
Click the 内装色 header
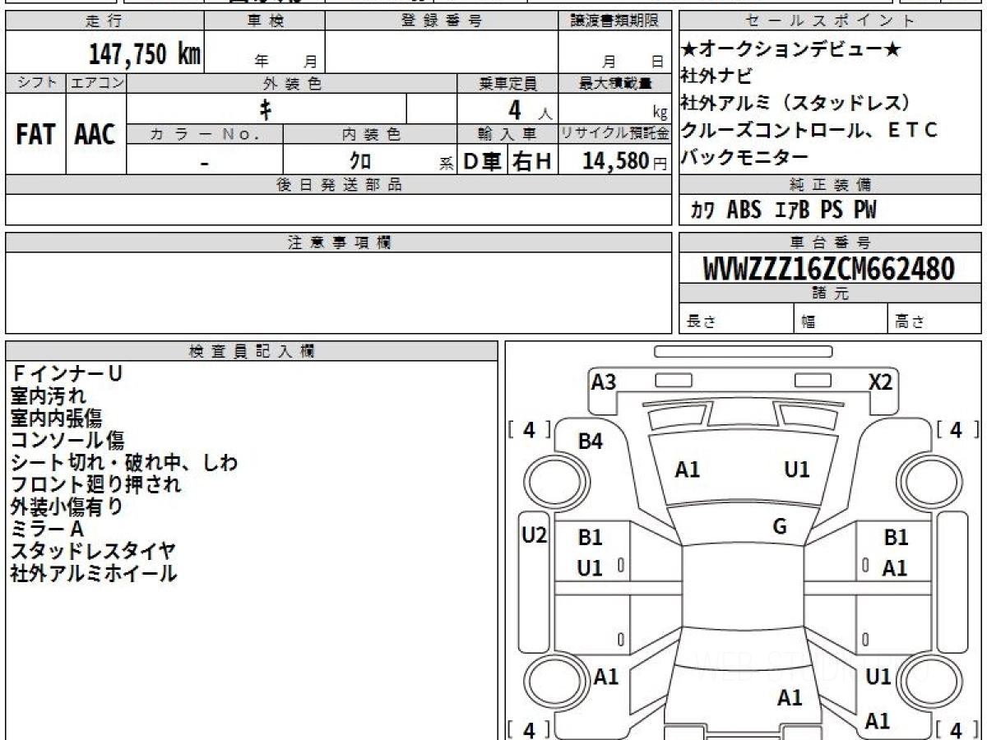point(370,134)
